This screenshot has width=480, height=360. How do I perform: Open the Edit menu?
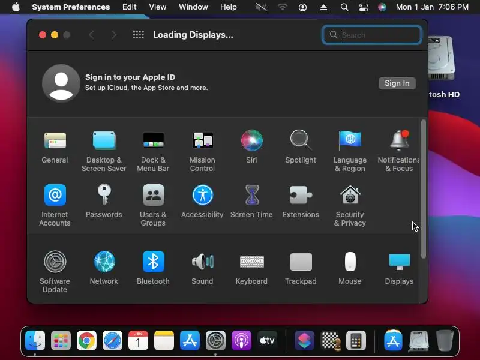point(129,7)
